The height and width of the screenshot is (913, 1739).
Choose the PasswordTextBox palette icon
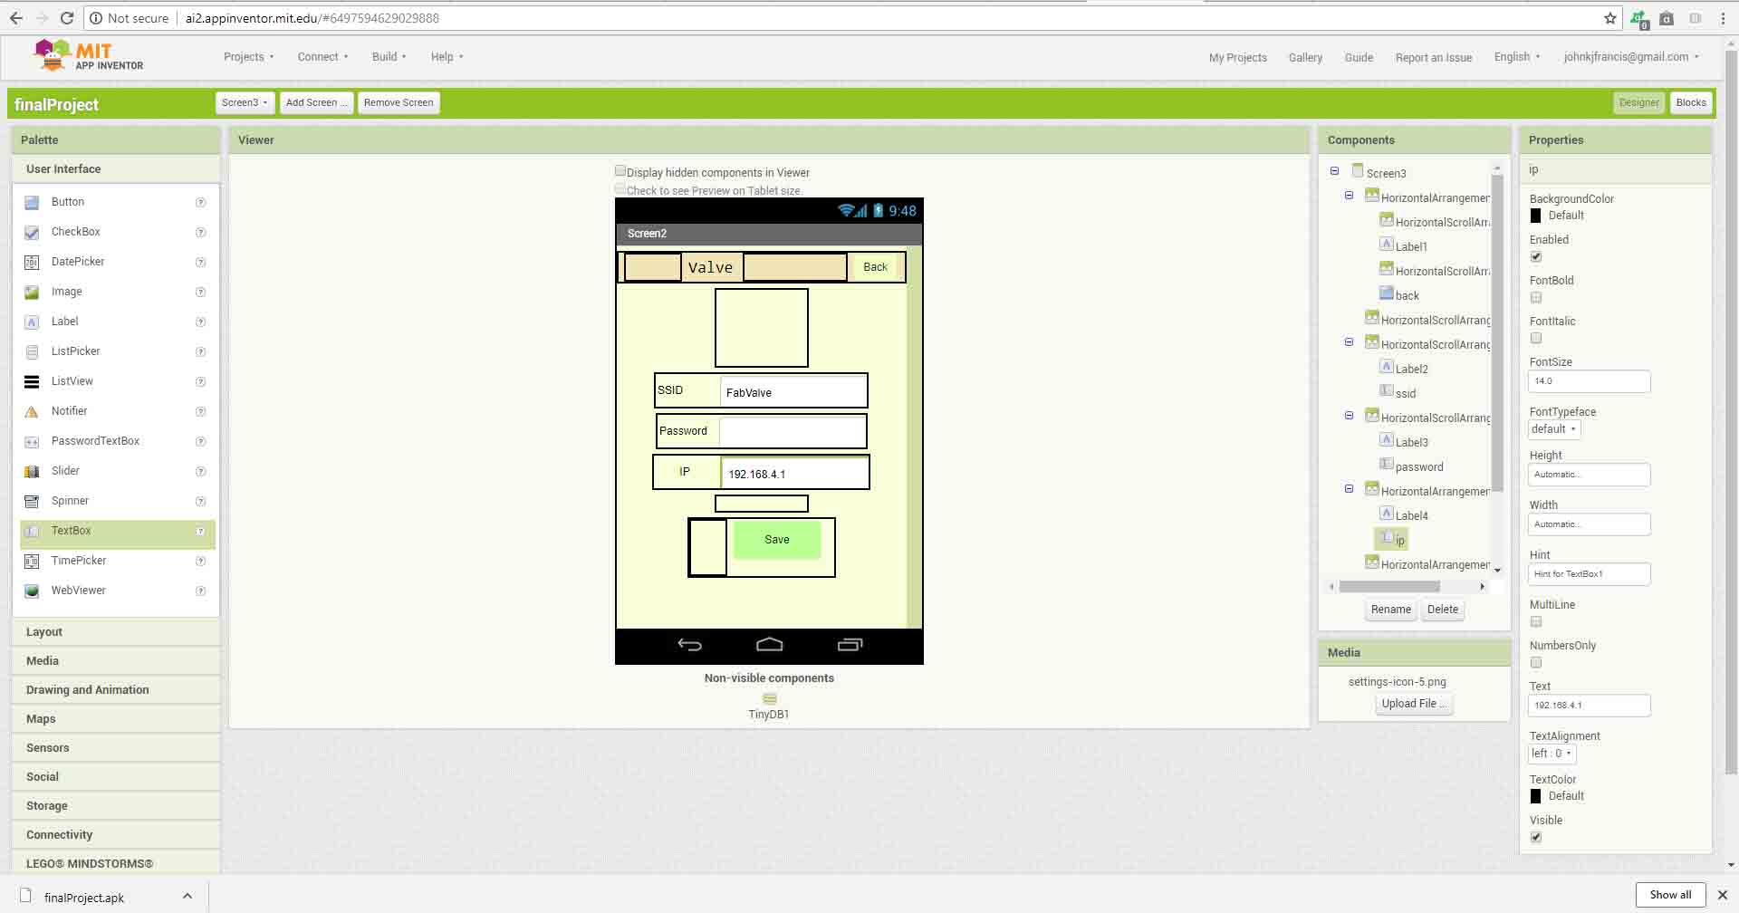pos(32,441)
